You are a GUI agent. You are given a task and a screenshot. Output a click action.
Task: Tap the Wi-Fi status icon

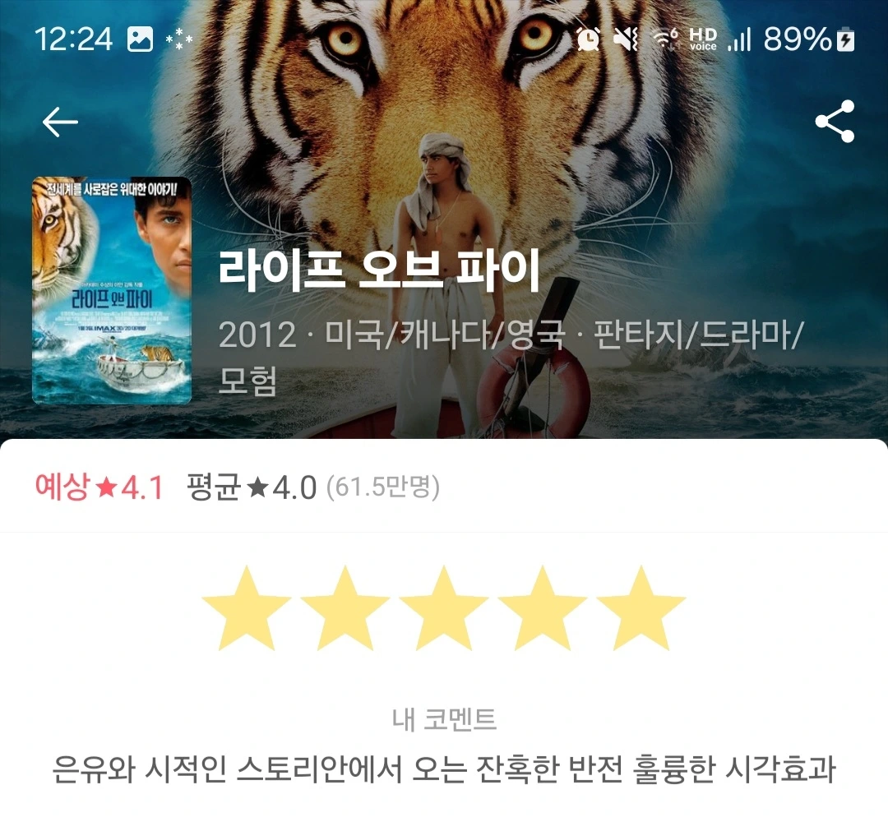665,39
